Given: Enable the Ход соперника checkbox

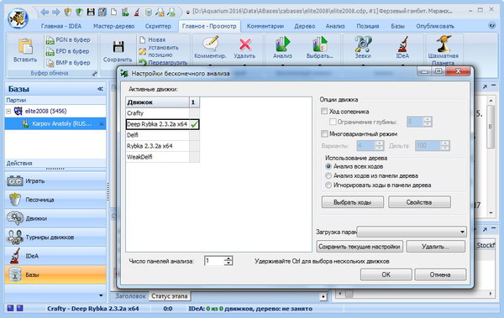Looking at the screenshot, I should tap(324, 111).
